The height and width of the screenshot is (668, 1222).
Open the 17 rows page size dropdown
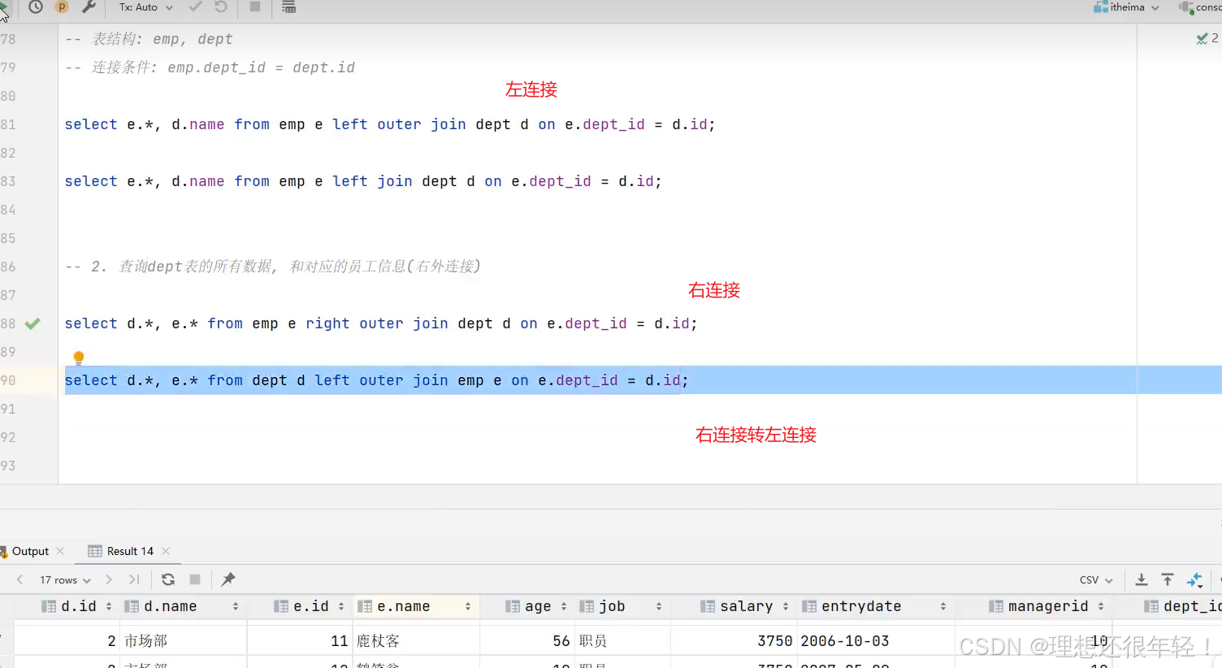tap(65, 579)
